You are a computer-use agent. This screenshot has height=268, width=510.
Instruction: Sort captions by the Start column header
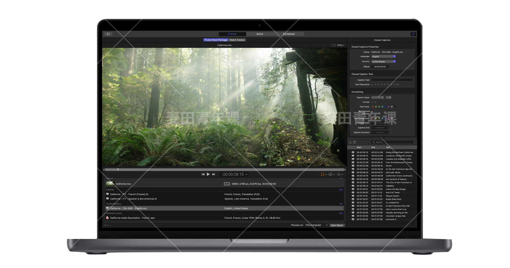pyautogui.click(x=359, y=147)
